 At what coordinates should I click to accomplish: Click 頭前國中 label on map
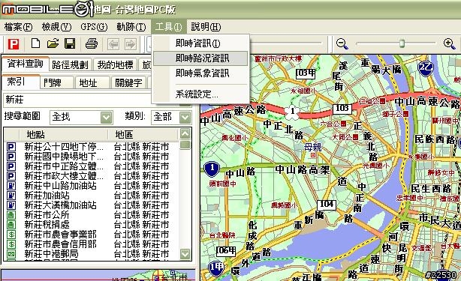tap(222, 184)
